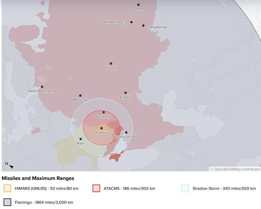This screenshot has height=209, width=261.
Task: Toggle the Shadow Storm light-blue legend swatch
Action: pyautogui.click(x=185, y=188)
